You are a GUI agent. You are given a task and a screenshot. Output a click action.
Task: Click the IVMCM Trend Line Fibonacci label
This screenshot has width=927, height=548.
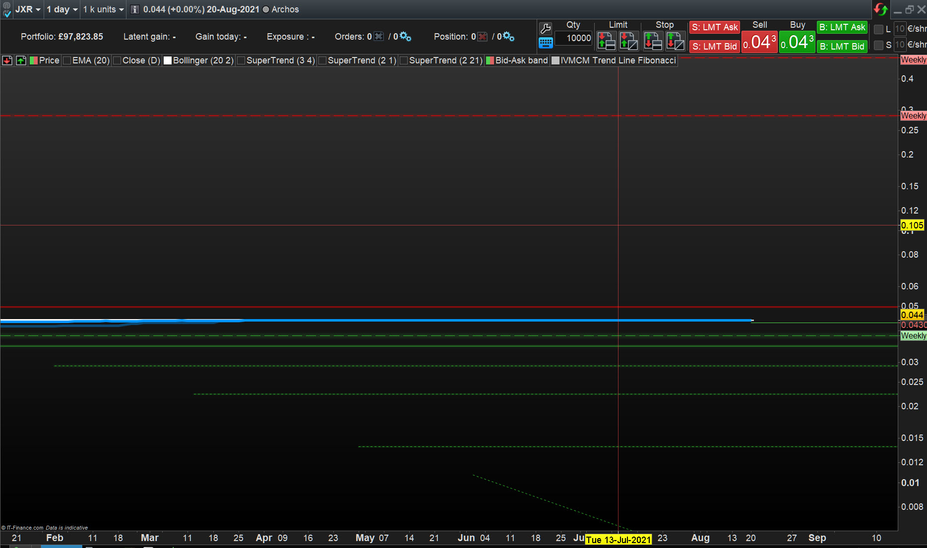click(618, 60)
